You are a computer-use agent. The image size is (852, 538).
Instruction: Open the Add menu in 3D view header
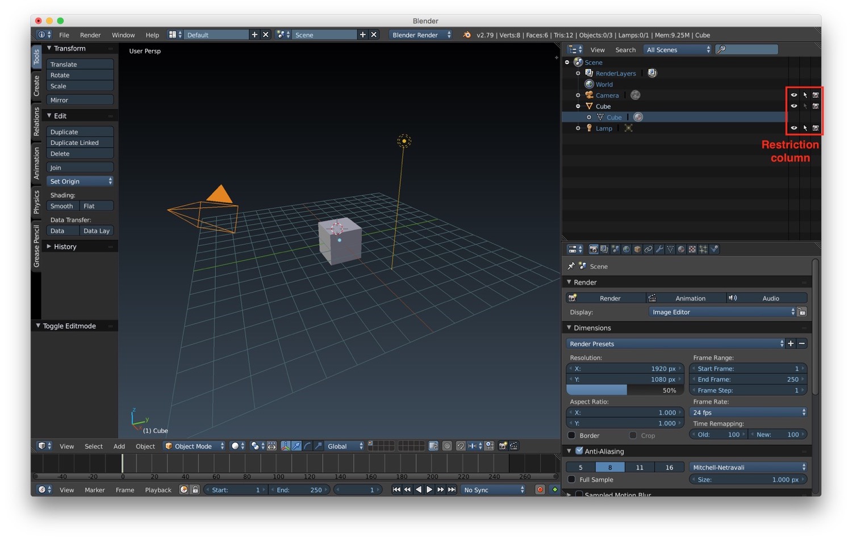119,446
